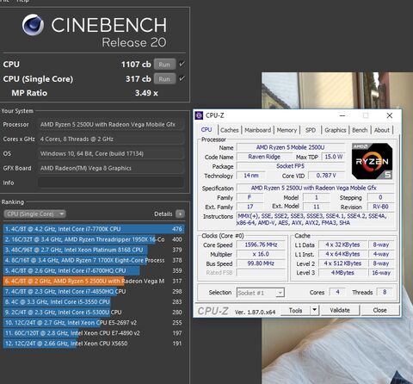The height and width of the screenshot is (384, 413).
Task: Click the Revision value RV-B0
Action: (x=380, y=207)
